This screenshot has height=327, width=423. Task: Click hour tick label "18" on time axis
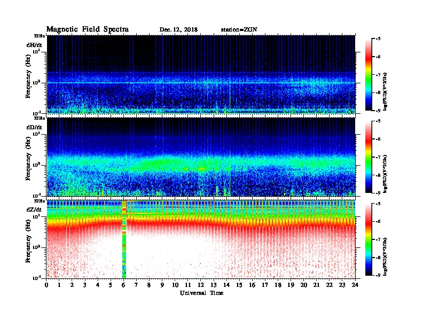pos(278,285)
